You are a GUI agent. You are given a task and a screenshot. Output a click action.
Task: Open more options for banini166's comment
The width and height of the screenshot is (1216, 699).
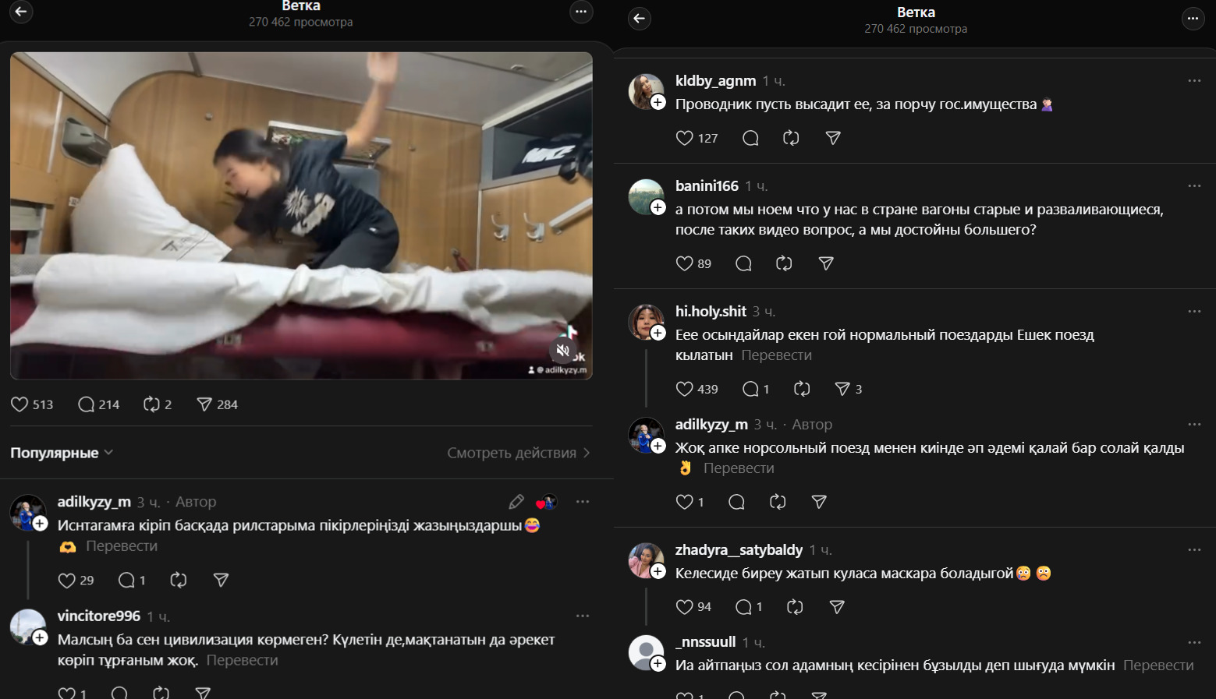coord(1193,186)
